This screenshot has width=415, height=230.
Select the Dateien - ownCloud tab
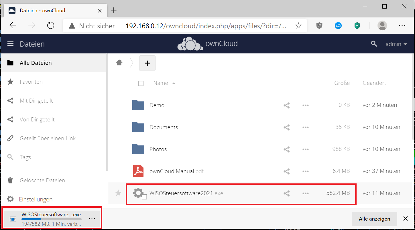(55, 11)
